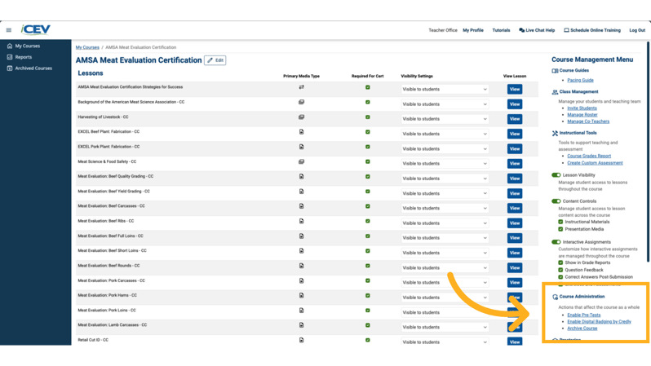
Task: Click Log Out in top navigation
Action: (637, 30)
